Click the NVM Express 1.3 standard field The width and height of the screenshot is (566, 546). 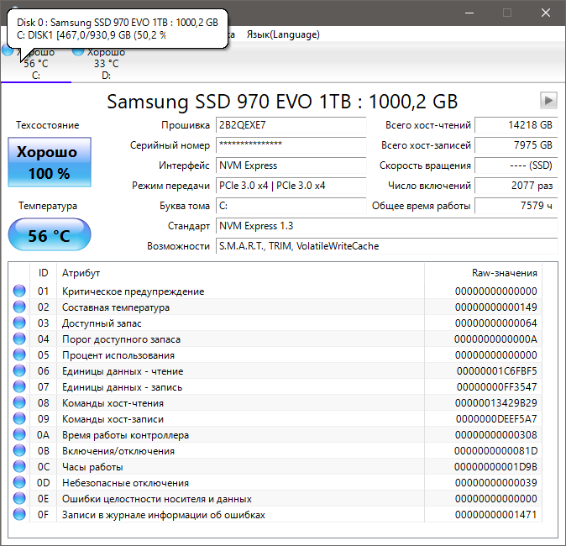(387, 226)
